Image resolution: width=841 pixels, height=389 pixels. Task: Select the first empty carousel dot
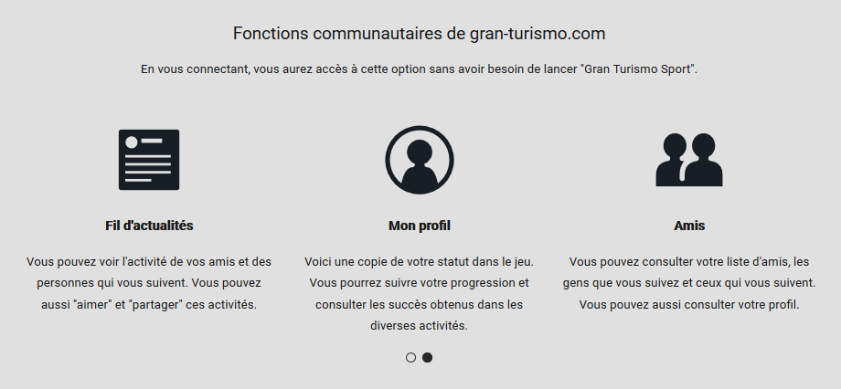click(410, 357)
